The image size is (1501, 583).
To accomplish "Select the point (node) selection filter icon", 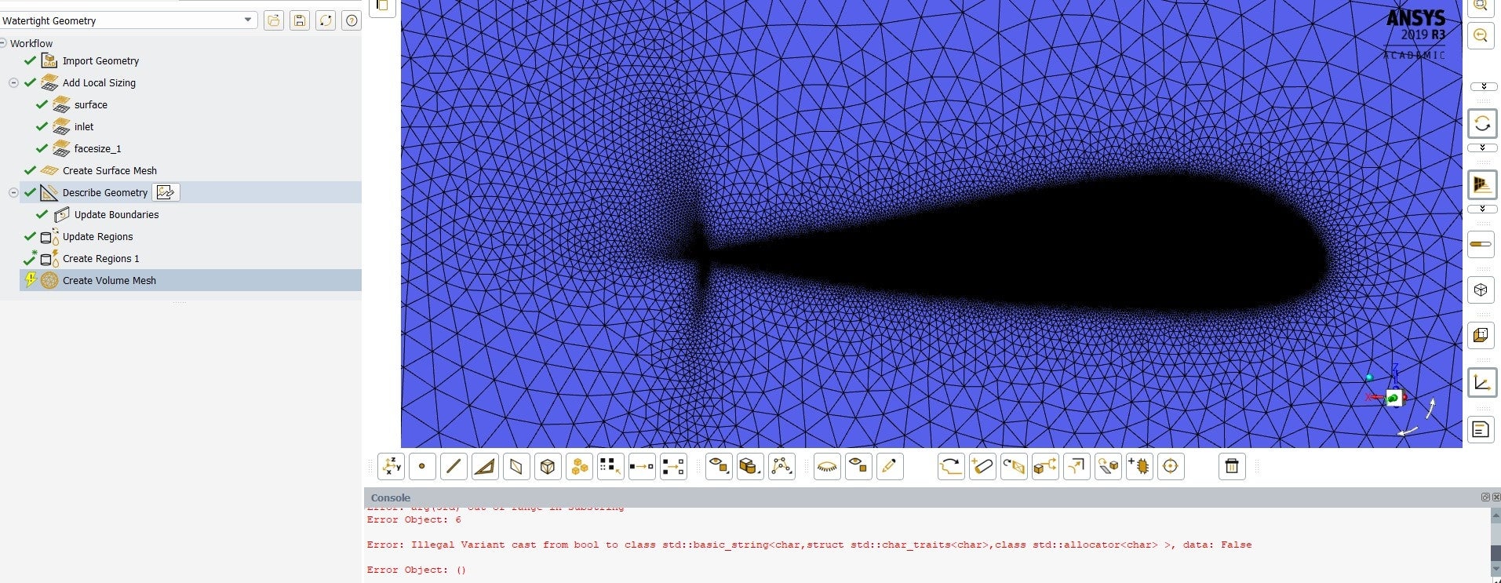I will pos(422,467).
